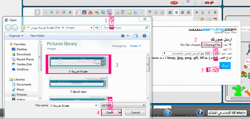250x119 pixels.
Task: Select the file radio option
Action: pos(230,44)
